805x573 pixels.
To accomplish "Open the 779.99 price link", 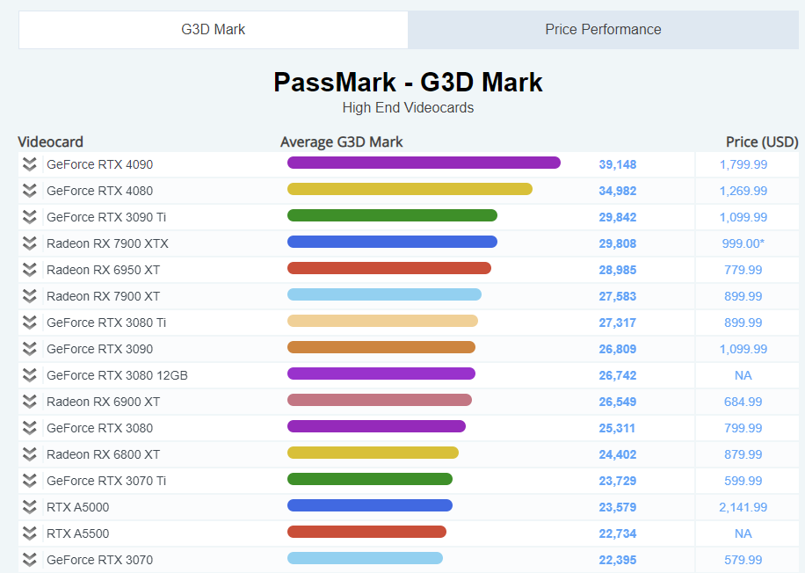I will click(x=743, y=270).
